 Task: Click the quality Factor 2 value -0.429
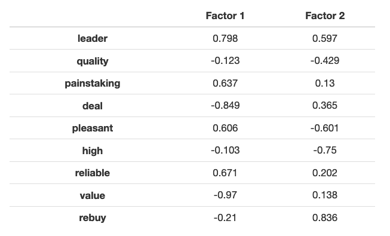(325, 61)
